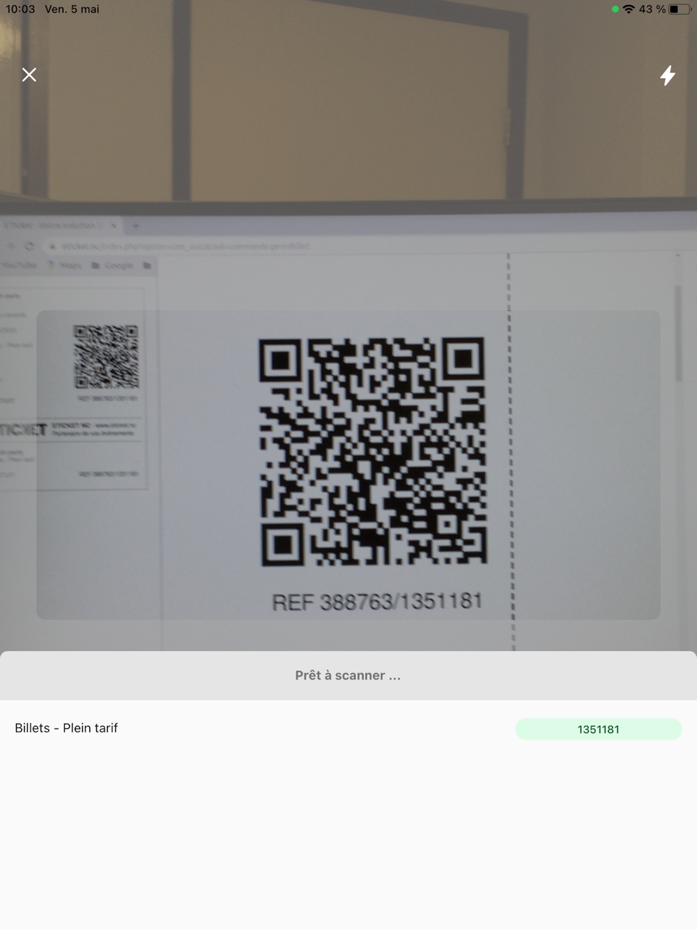Tap the small QR code thumbnail
The image size is (697, 930).
click(106, 356)
